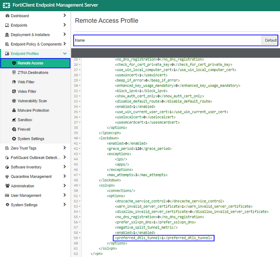Click the FortiClient logo icon in header
Image resolution: width=280 pixels, height=257 pixels.
[x=6, y=5]
